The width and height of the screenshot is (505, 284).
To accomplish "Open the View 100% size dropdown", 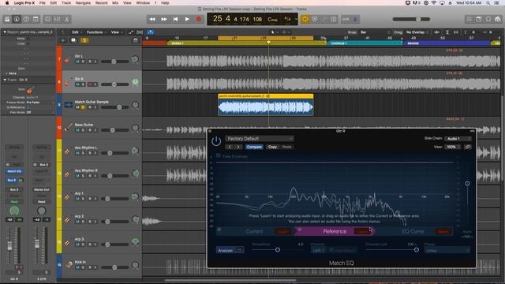I will [x=453, y=147].
